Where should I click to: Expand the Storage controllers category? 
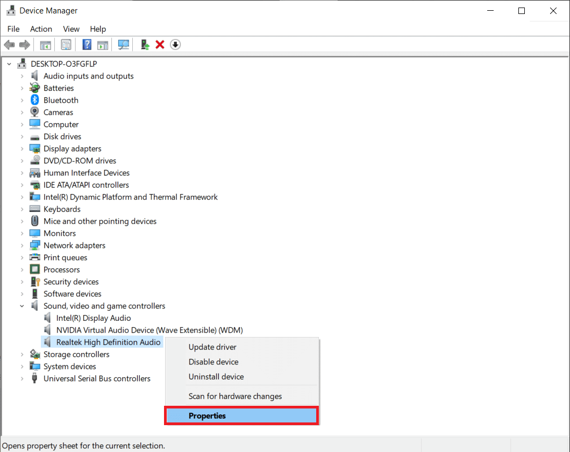coord(22,354)
